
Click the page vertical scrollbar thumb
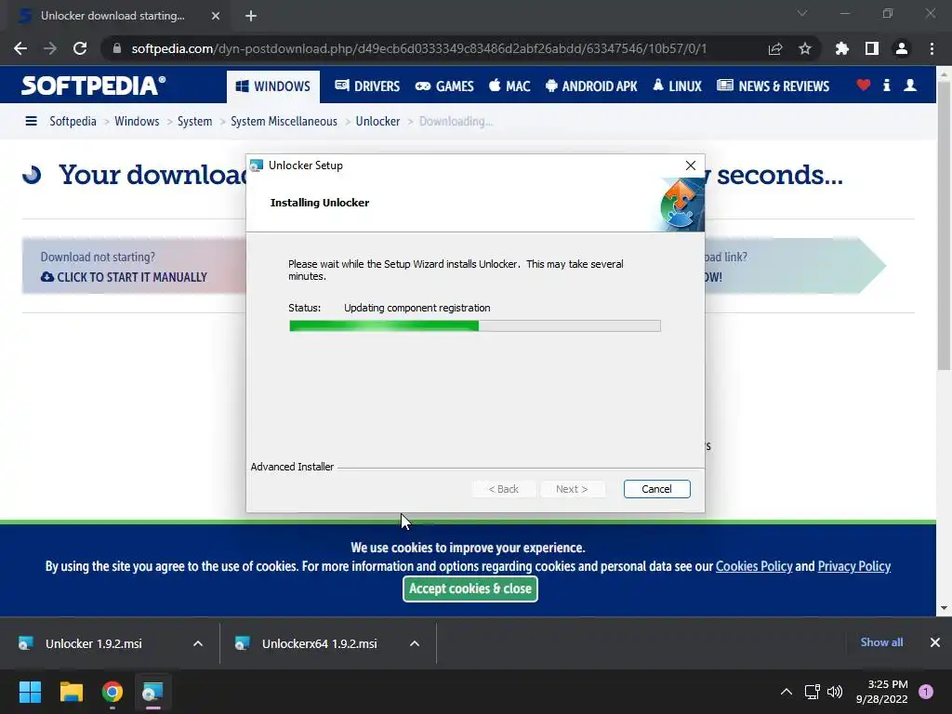pos(944,225)
